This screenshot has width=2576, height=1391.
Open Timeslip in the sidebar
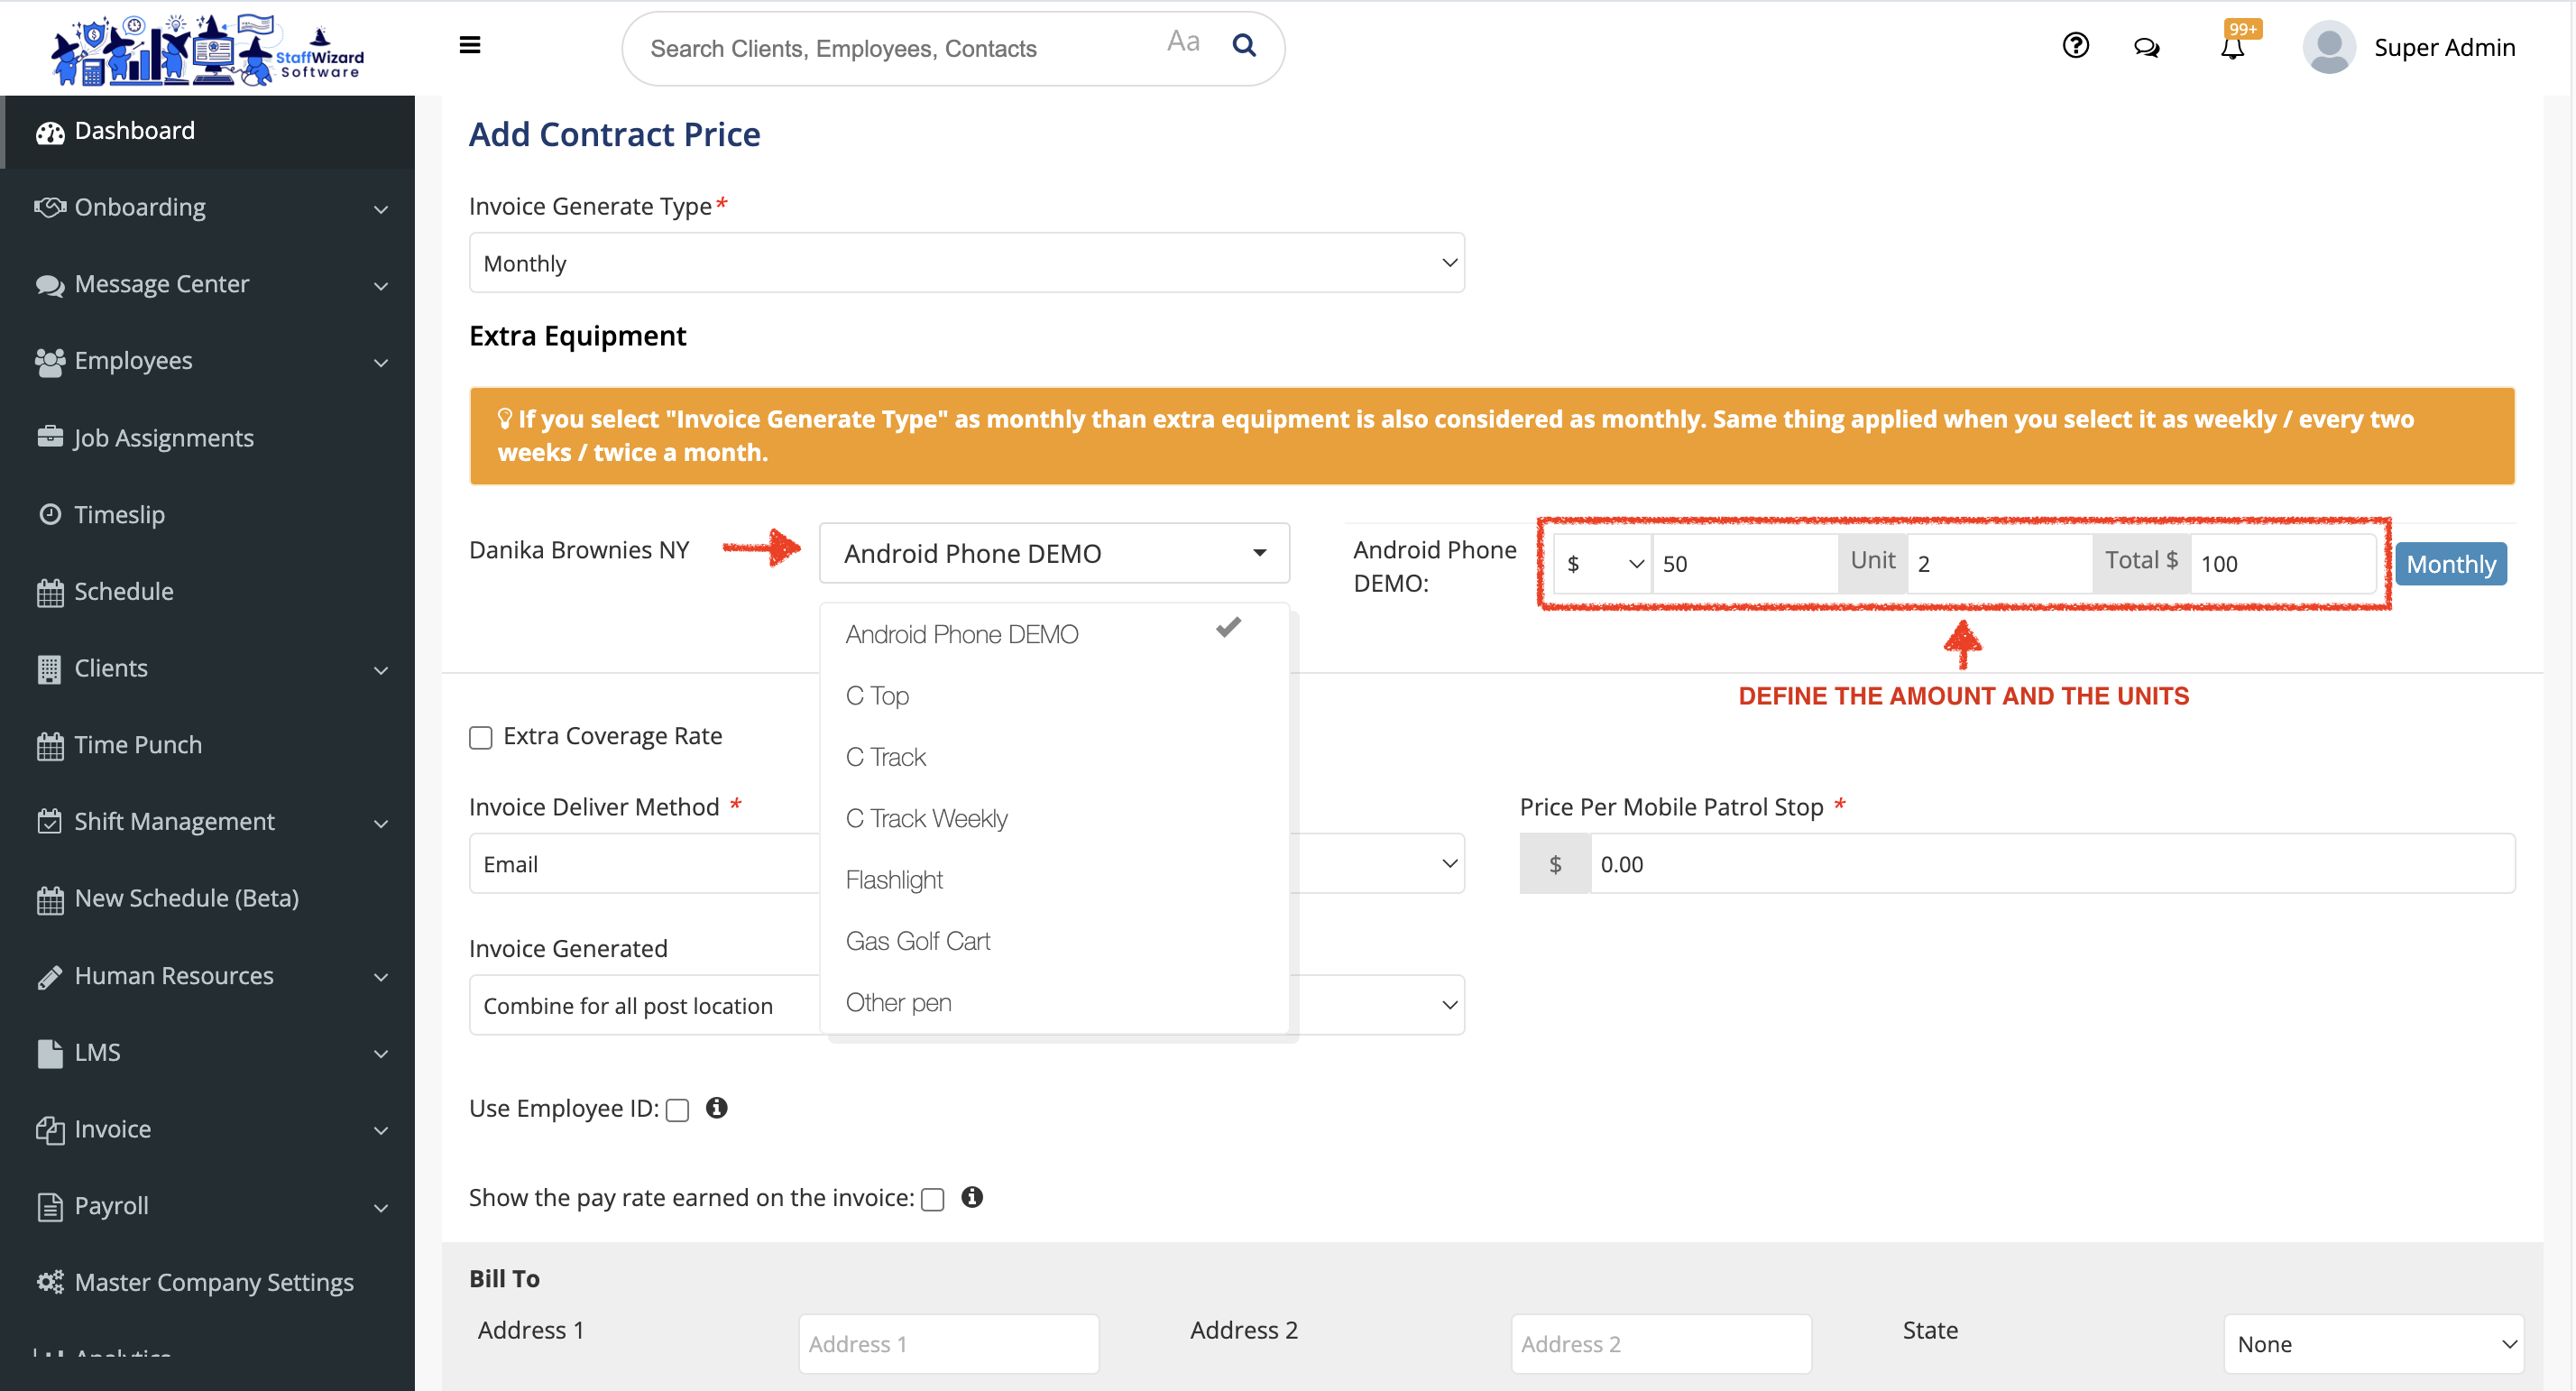click(x=119, y=514)
